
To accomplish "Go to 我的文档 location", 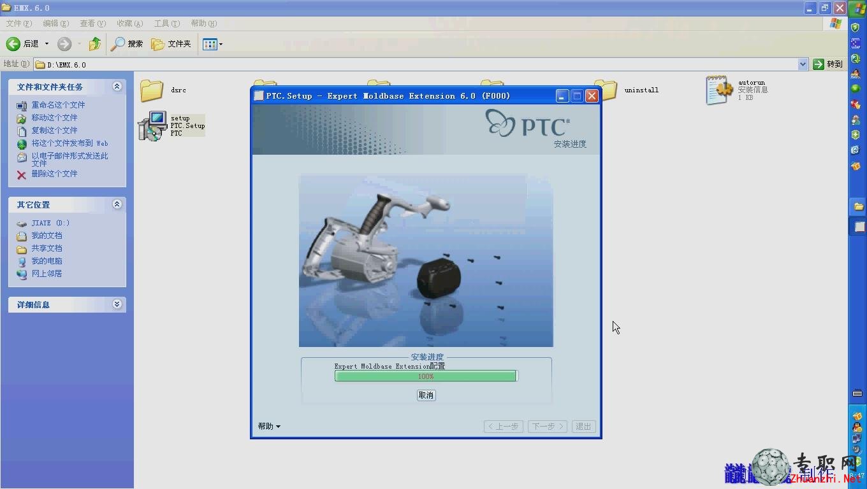I will tap(47, 236).
